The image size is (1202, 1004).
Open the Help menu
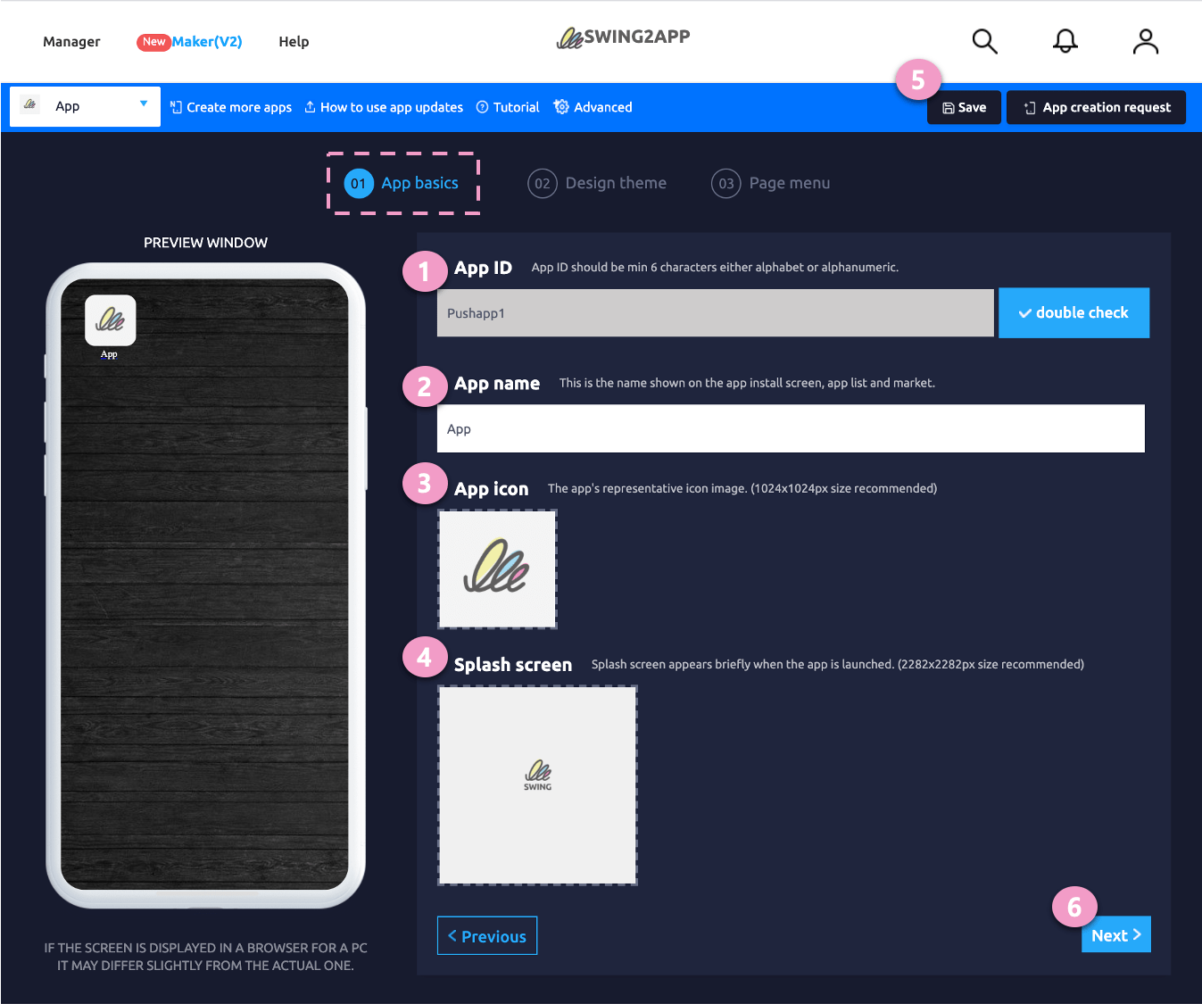click(294, 42)
